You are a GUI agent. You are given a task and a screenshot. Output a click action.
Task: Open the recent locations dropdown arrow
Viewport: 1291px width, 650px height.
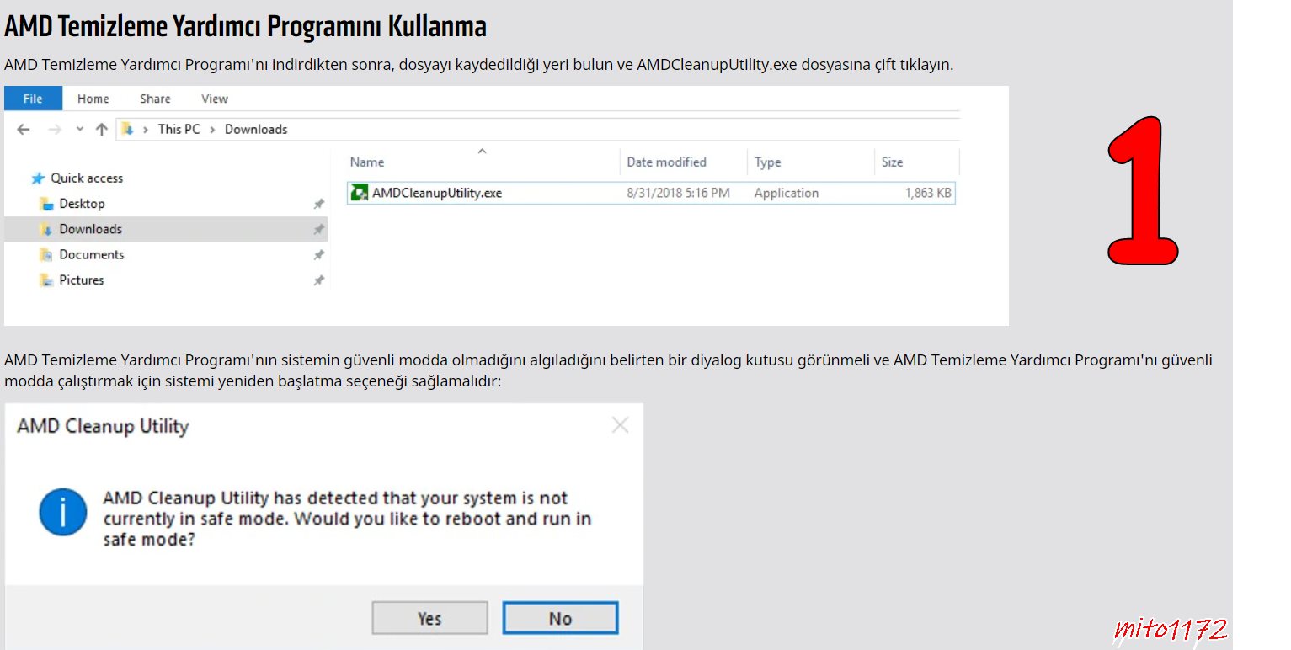[80, 130]
